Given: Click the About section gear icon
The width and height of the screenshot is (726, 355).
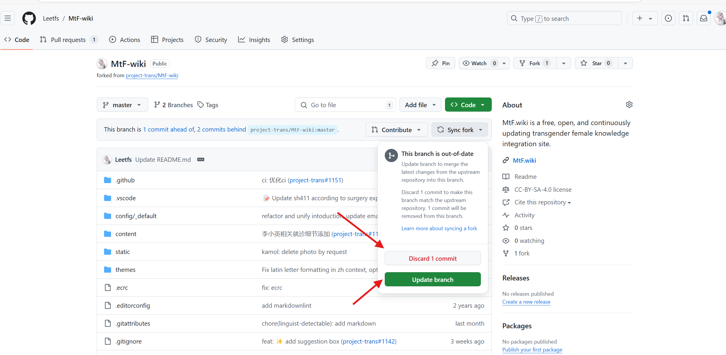Looking at the screenshot, I should (629, 105).
